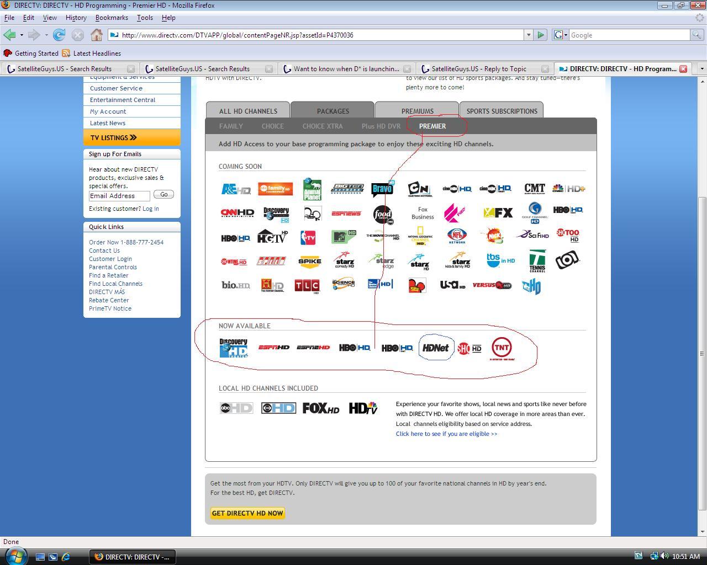
Task: Click the Firefox DIRECTV taskbar button
Action: click(132, 557)
